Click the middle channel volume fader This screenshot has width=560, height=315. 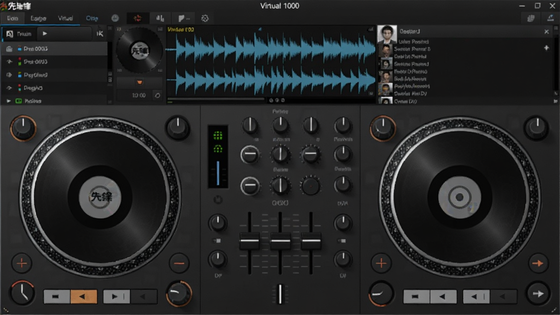point(281,241)
